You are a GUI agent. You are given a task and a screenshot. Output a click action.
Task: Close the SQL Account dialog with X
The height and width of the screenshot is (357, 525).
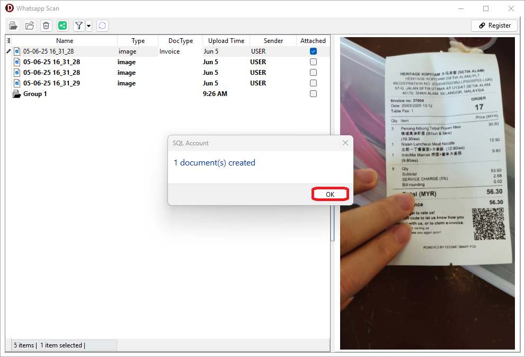pos(345,143)
